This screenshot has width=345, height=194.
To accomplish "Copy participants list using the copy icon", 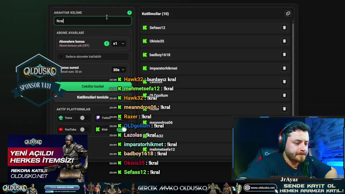I will 288,13.
